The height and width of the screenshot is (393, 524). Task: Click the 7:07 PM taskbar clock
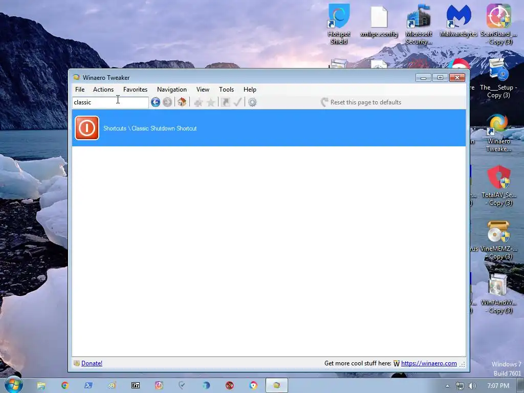click(x=498, y=386)
